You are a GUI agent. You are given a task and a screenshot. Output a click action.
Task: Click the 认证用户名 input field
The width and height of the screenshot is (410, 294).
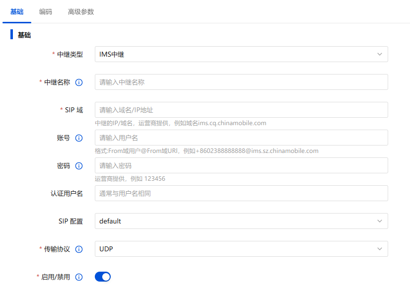coord(241,194)
